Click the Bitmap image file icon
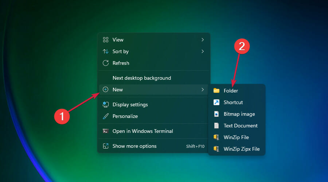 (x=216, y=114)
